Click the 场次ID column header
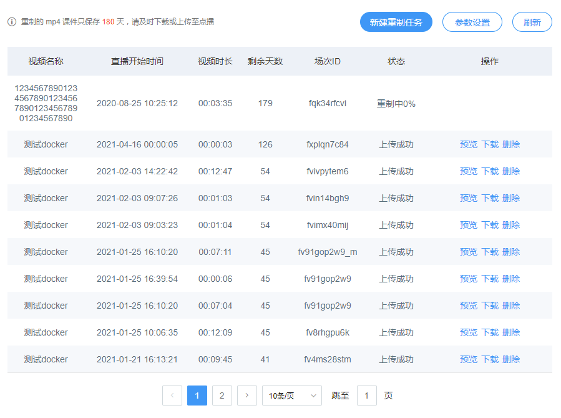561x418 pixels. tap(328, 61)
